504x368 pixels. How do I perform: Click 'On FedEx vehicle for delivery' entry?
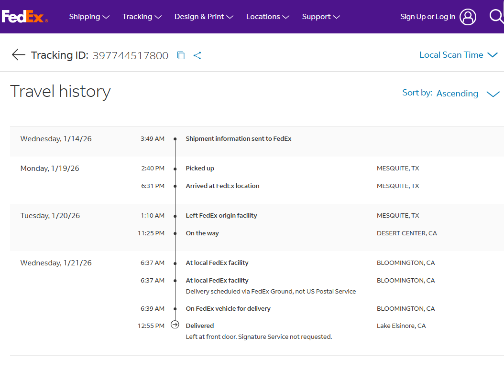click(228, 309)
